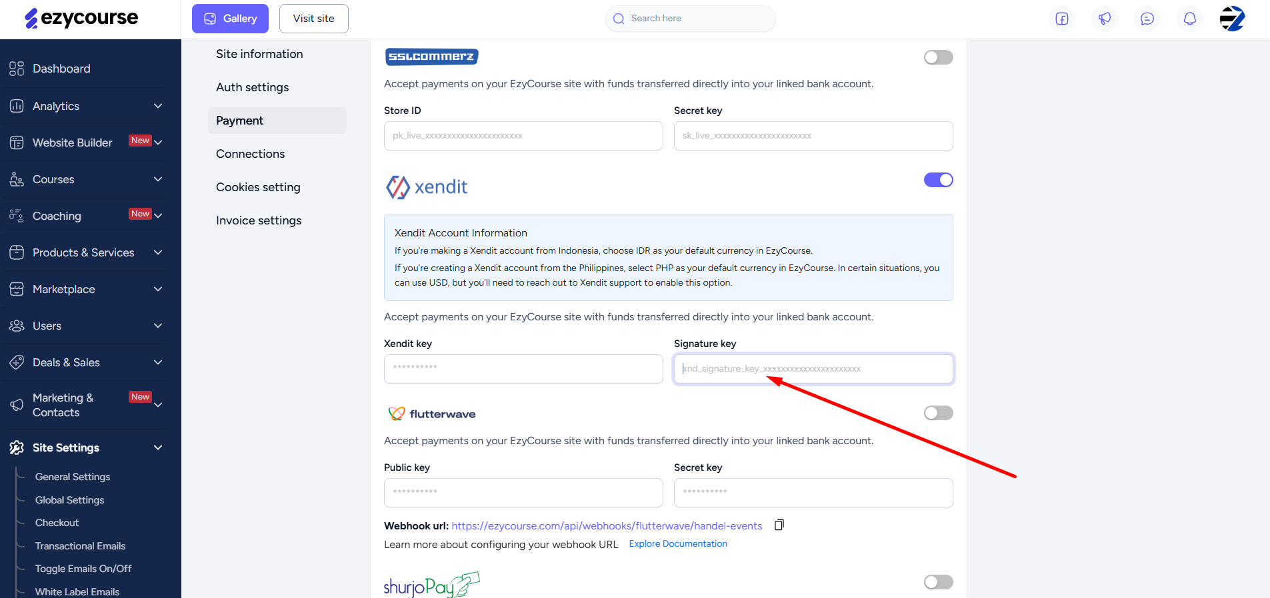Expand the Courses sidebar section

84,179
